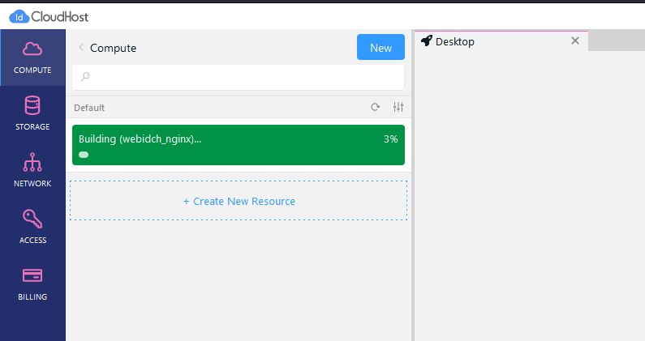Image resolution: width=645 pixels, height=341 pixels.
Task: Open the Network section in sidebar
Action: (x=32, y=170)
